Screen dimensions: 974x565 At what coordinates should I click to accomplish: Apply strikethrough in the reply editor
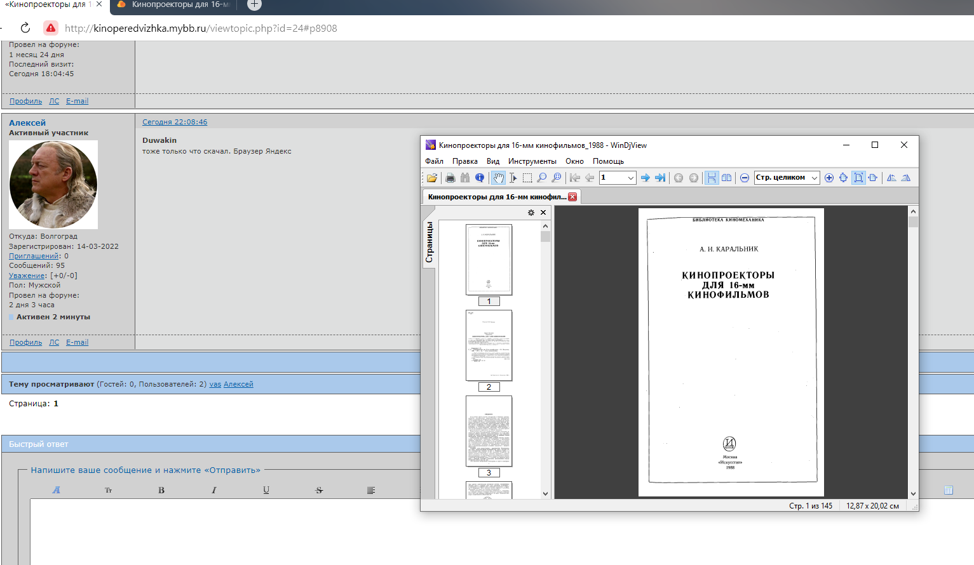(319, 490)
